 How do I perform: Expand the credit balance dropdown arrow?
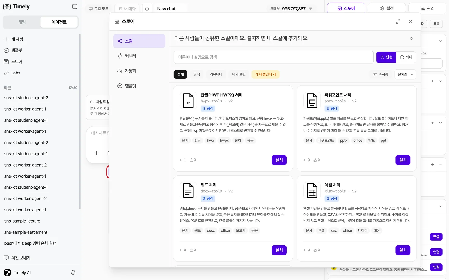point(310,9)
